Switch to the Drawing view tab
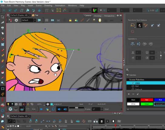This screenshot has height=130, width=165. coord(97,16)
